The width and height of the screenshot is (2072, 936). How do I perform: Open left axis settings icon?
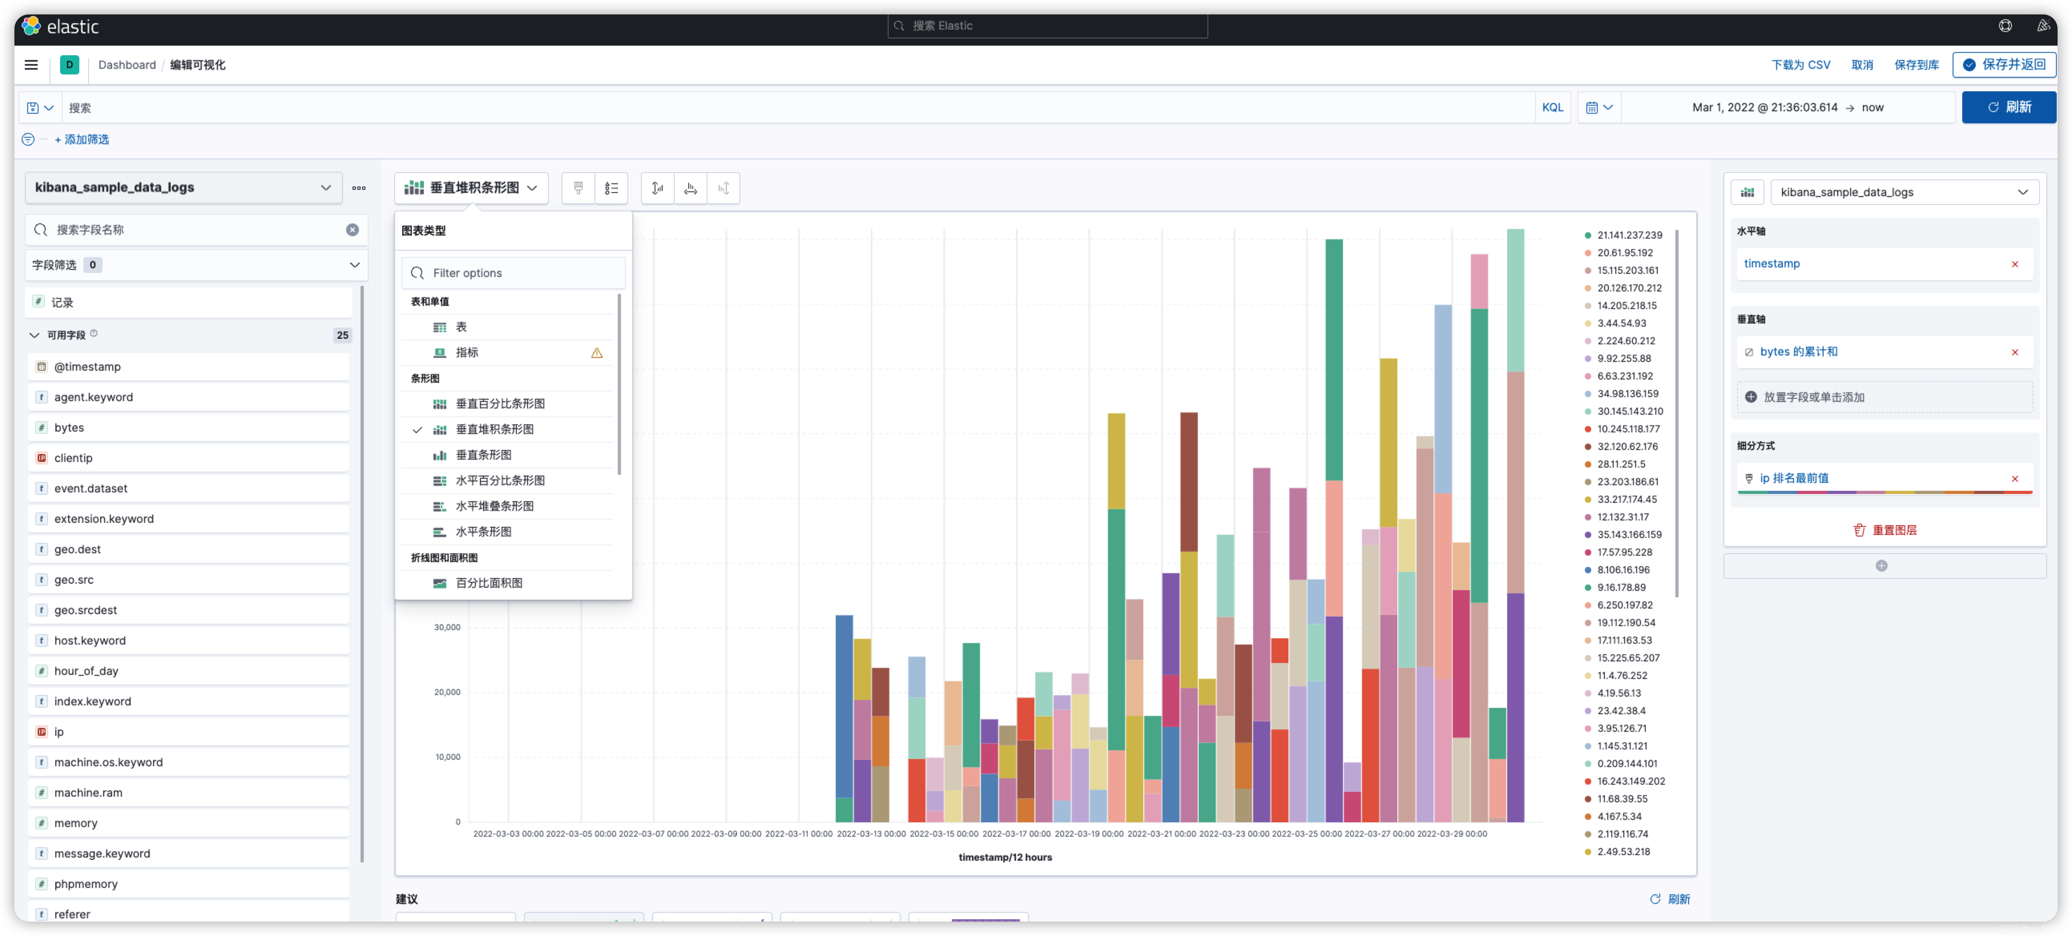tap(657, 188)
